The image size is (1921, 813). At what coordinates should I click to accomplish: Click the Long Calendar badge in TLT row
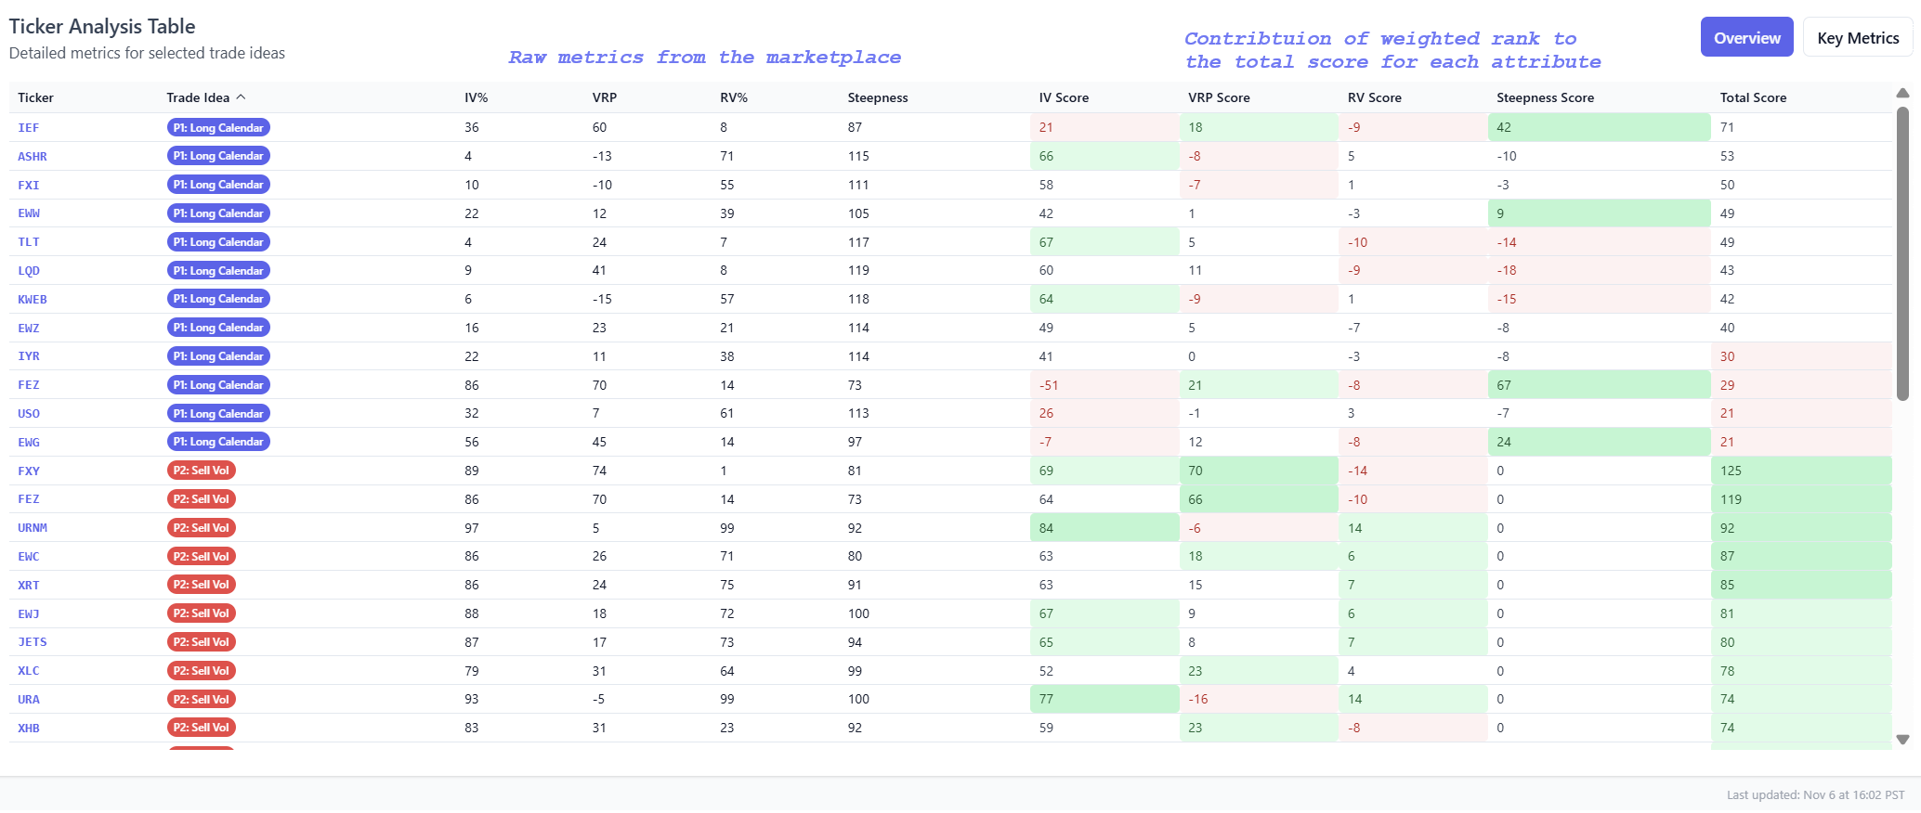[218, 242]
